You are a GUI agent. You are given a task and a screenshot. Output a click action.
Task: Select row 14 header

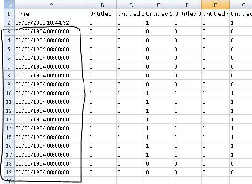pos(9,128)
